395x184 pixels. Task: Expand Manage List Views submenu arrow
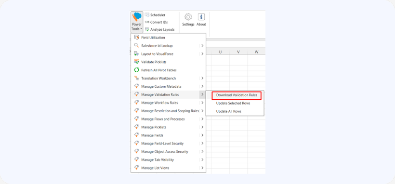(x=202, y=168)
